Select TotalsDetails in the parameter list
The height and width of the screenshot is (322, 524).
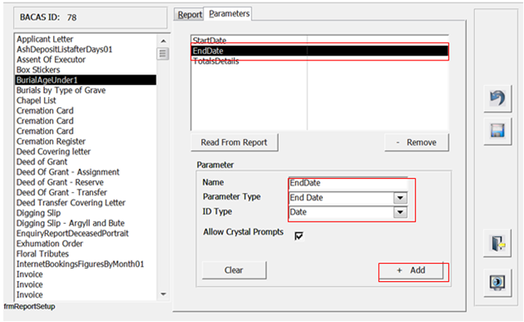[x=320, y=61]
